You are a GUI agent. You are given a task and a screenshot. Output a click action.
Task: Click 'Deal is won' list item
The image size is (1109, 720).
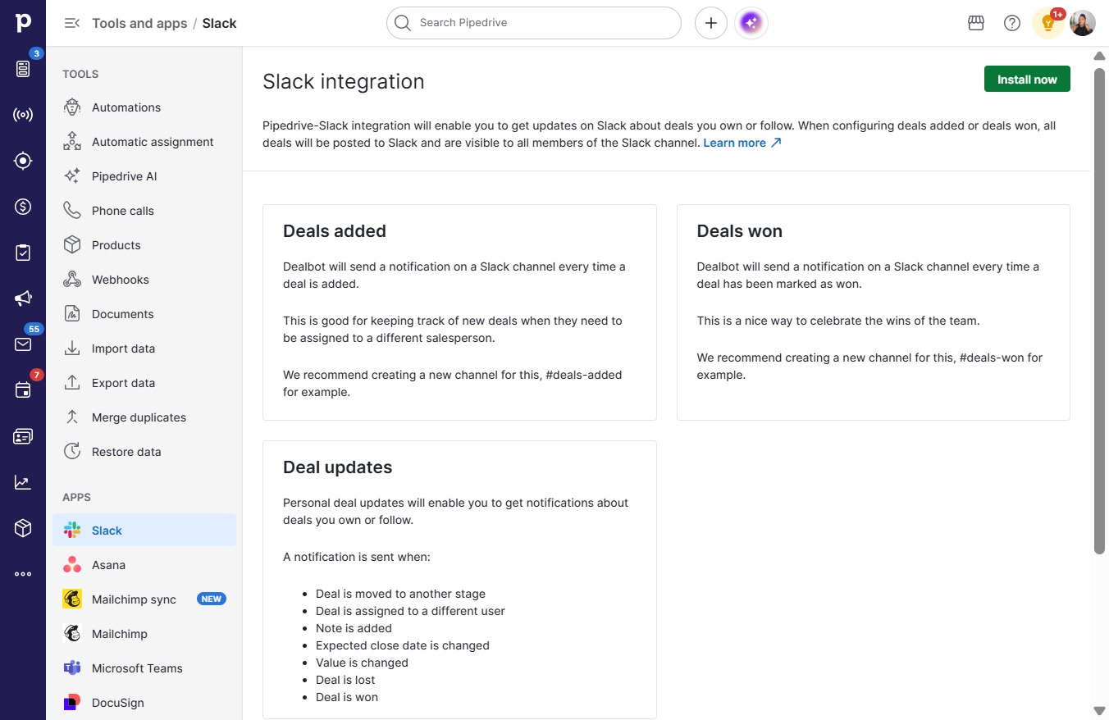point(347,697)
